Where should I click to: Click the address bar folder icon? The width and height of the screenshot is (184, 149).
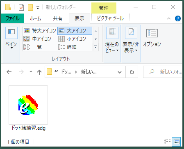click(x=49, y=72)
